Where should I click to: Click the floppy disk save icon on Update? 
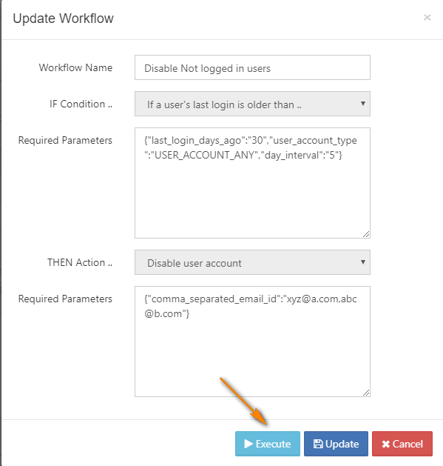coord(318,444)
